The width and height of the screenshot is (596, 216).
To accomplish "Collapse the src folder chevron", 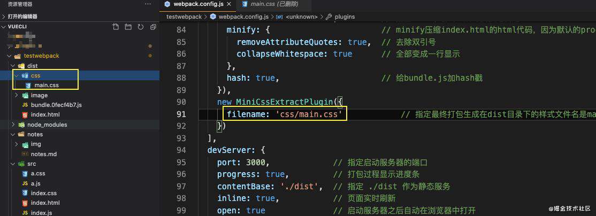I will point(12,164).
